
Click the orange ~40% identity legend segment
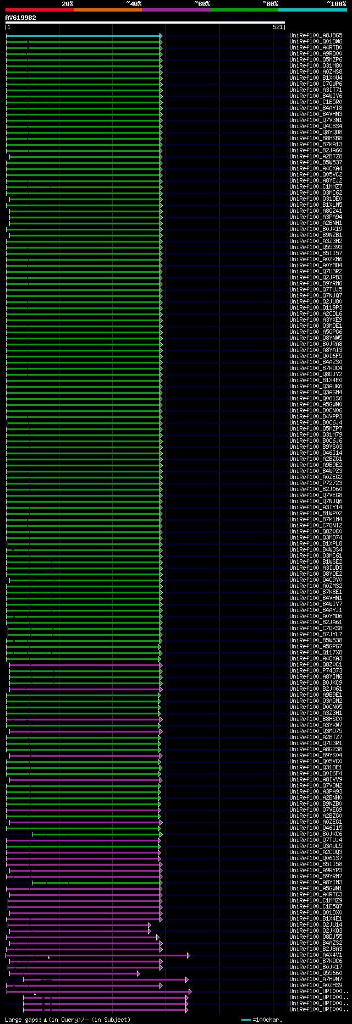107,9
